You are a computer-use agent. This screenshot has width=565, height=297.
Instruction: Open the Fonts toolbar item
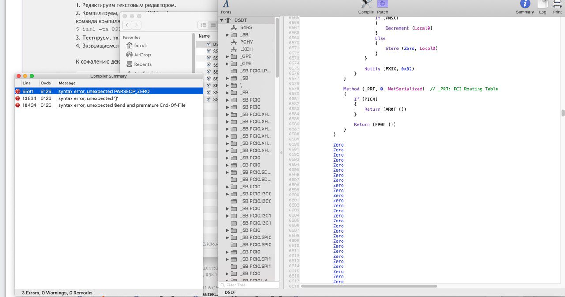click(226, 6)
